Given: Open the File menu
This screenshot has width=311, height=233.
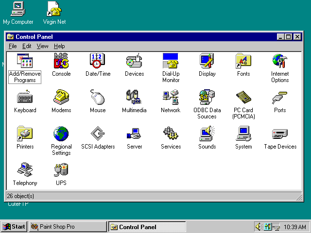Looking at the screenshot, I should 13,46.
